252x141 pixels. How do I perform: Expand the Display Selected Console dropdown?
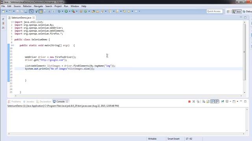click(x=230, y=101)
